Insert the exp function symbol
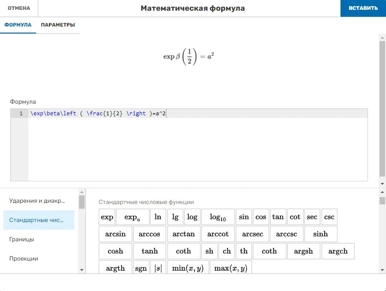This screenshot has height=291, width=386. pyautogui.click(x=107, y=217)
